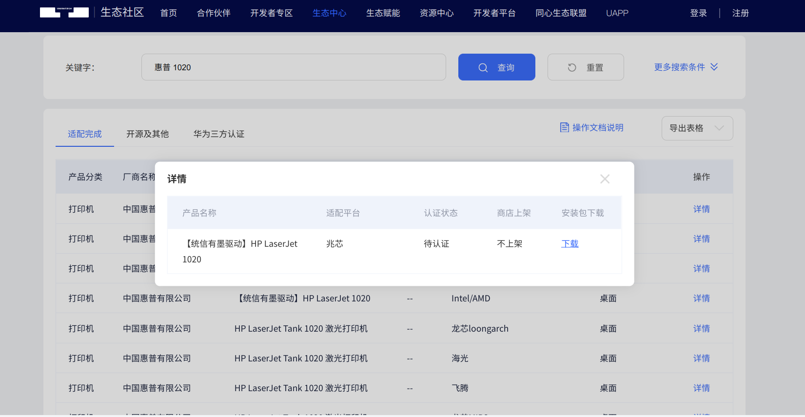
Task: Open 详情 for the 龙芯loongarch row
Action: click(702, 329)
